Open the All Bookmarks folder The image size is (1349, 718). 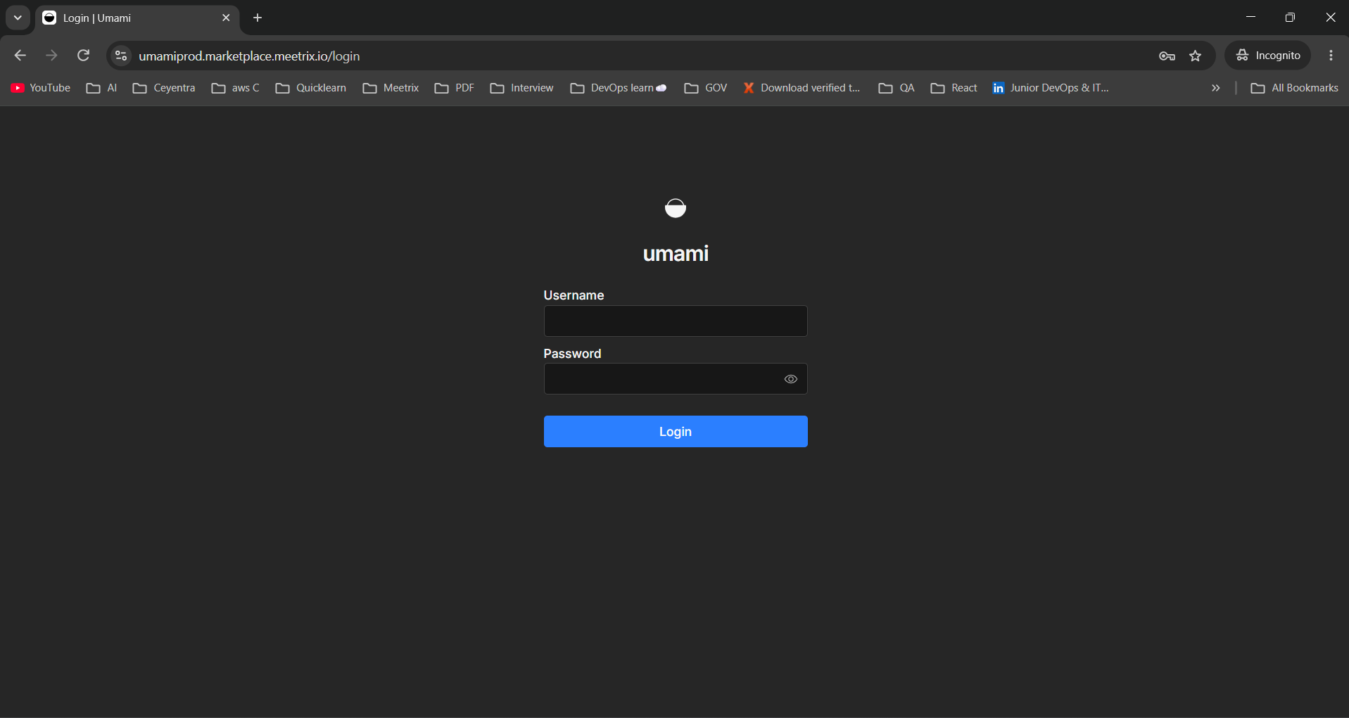click(x=1295, y=88)
